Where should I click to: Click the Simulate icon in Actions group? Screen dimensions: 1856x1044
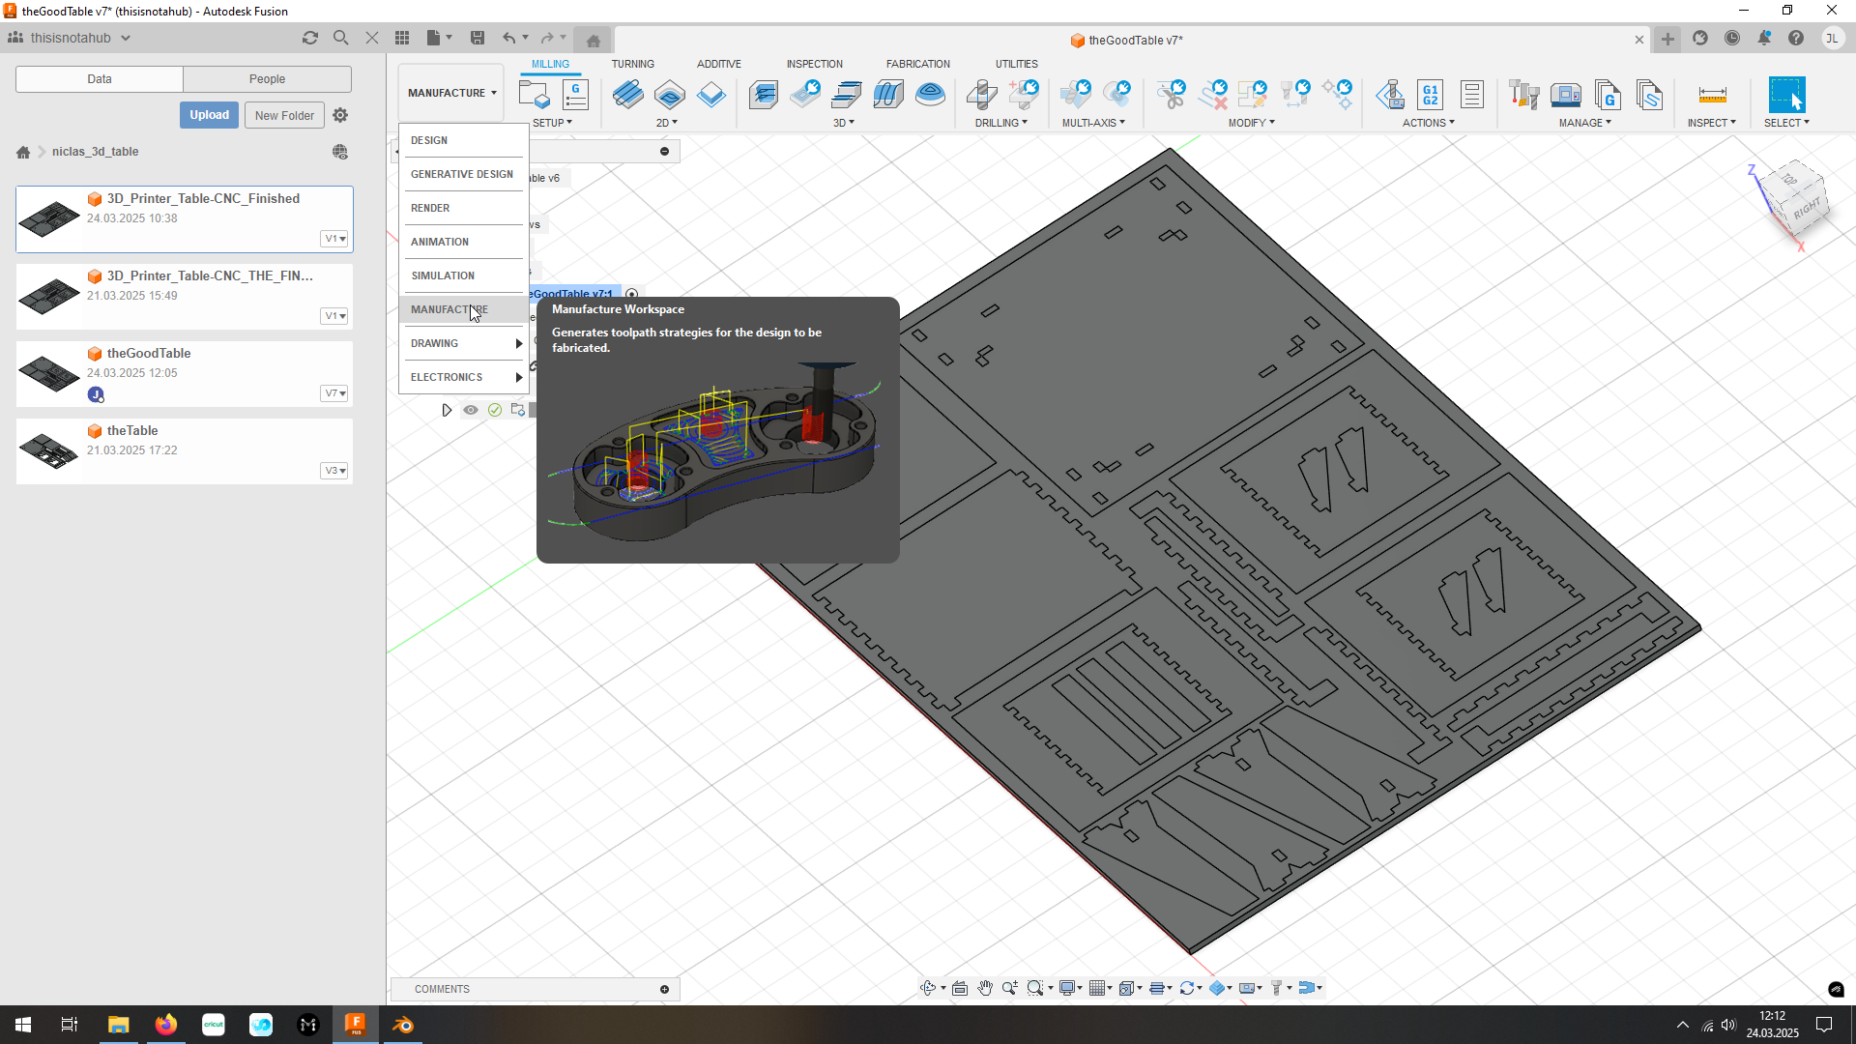click(1390, 95)
